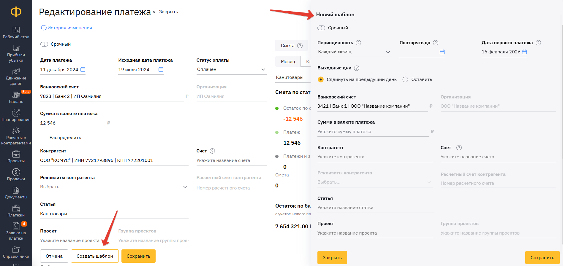Switch to the Месяц tab
The image size is (563, 266).
[288, 62]
